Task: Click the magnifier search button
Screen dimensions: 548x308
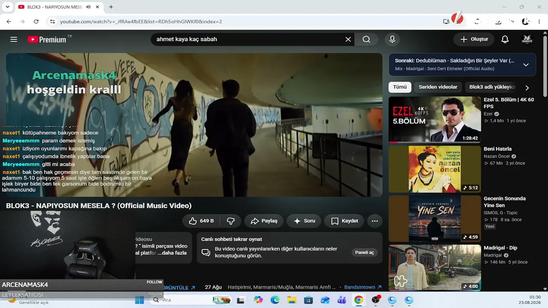Action: (366, 39)
